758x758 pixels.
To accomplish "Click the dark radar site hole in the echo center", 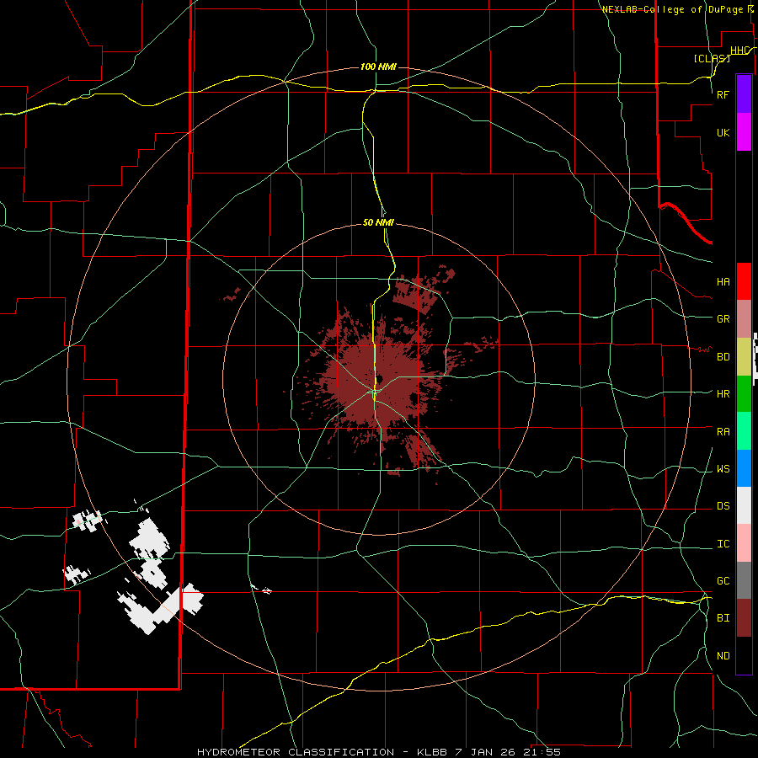I will point(380,378).
